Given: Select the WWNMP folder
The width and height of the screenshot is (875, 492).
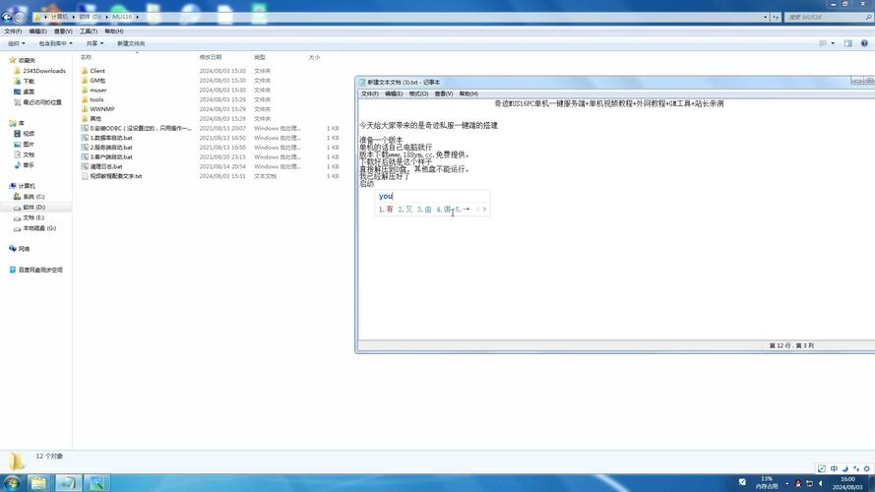Looking at the screenshot, I should point(101,109).
